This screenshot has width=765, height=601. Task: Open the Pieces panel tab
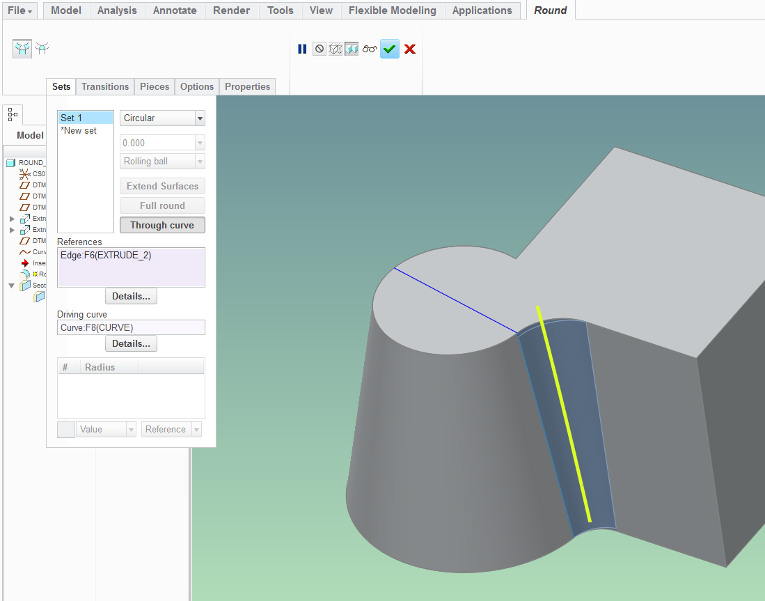[x=154, y=86]
